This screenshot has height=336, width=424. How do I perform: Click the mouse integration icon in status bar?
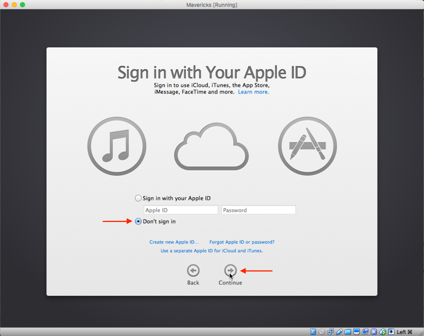pyautogui.click(x=383, y=332)
